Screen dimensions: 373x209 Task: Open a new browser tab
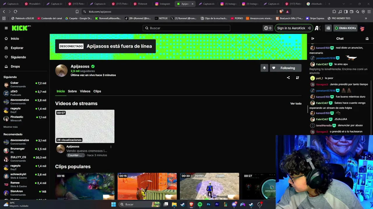tap(329, 4)
